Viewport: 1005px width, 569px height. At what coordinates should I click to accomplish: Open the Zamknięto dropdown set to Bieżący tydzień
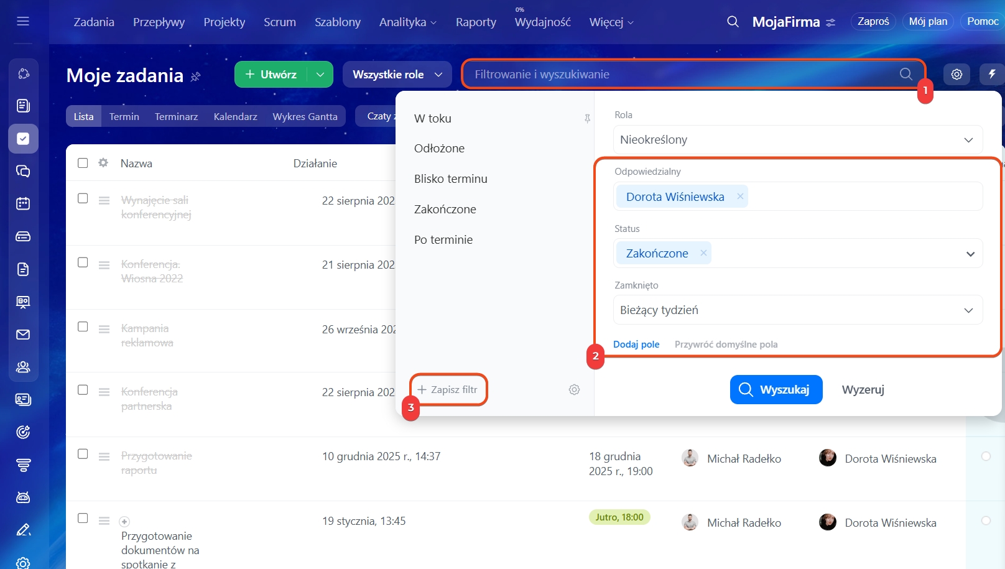[x=797, y=310]
